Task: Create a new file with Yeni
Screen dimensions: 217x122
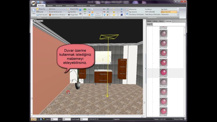Action: point(34,11)
